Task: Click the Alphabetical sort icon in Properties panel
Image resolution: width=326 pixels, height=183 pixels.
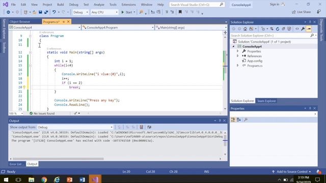Action: pyautogui.click(x=239, y=120)
